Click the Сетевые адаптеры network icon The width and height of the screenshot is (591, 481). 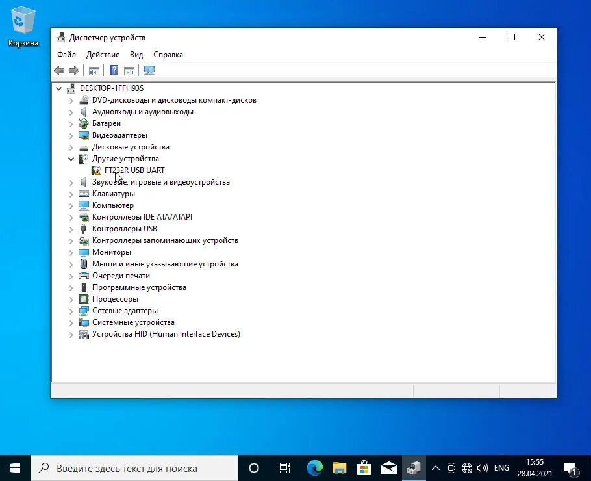pyautogui.click(x=84, y=311)
